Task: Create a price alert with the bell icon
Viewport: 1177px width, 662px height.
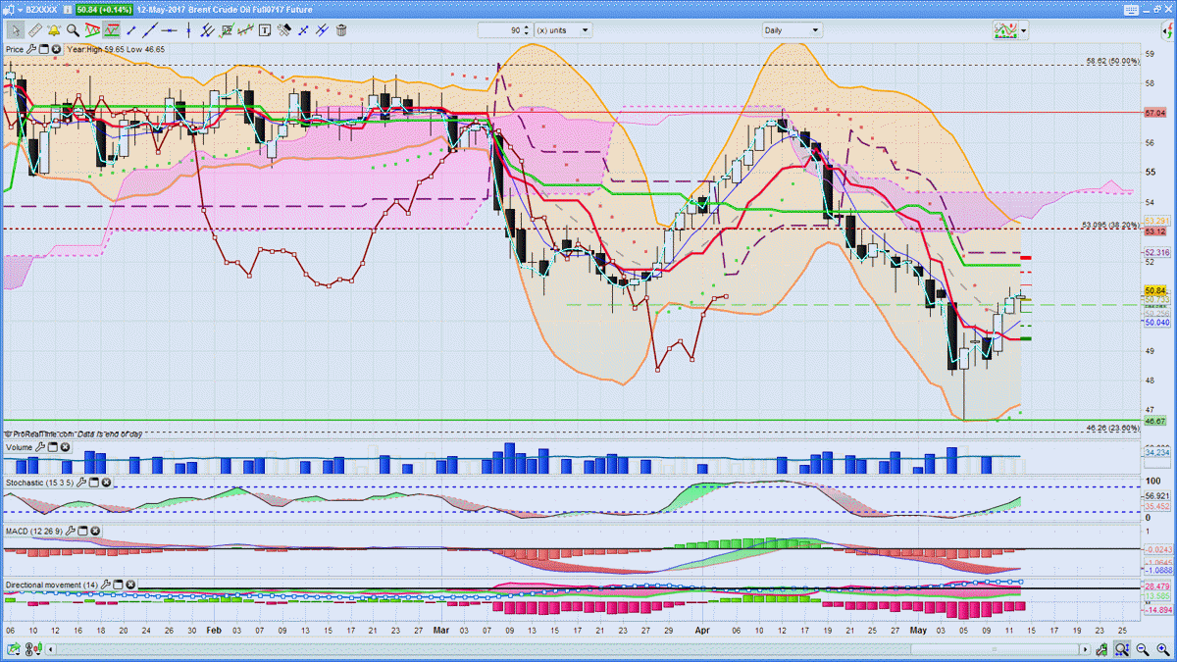Action: point(53,30)
